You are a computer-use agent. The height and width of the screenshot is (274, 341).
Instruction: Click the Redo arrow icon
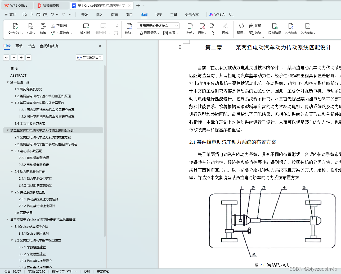(63, 15)
